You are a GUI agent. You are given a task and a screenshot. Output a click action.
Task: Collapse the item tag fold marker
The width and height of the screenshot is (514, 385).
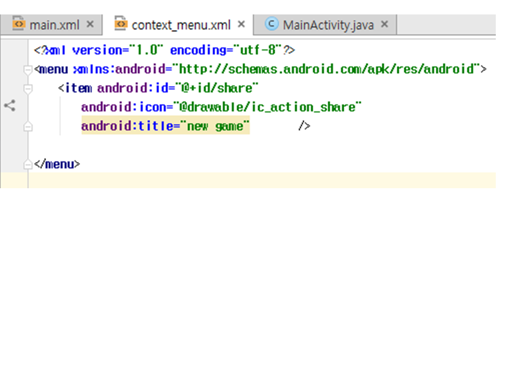point(28,88)
